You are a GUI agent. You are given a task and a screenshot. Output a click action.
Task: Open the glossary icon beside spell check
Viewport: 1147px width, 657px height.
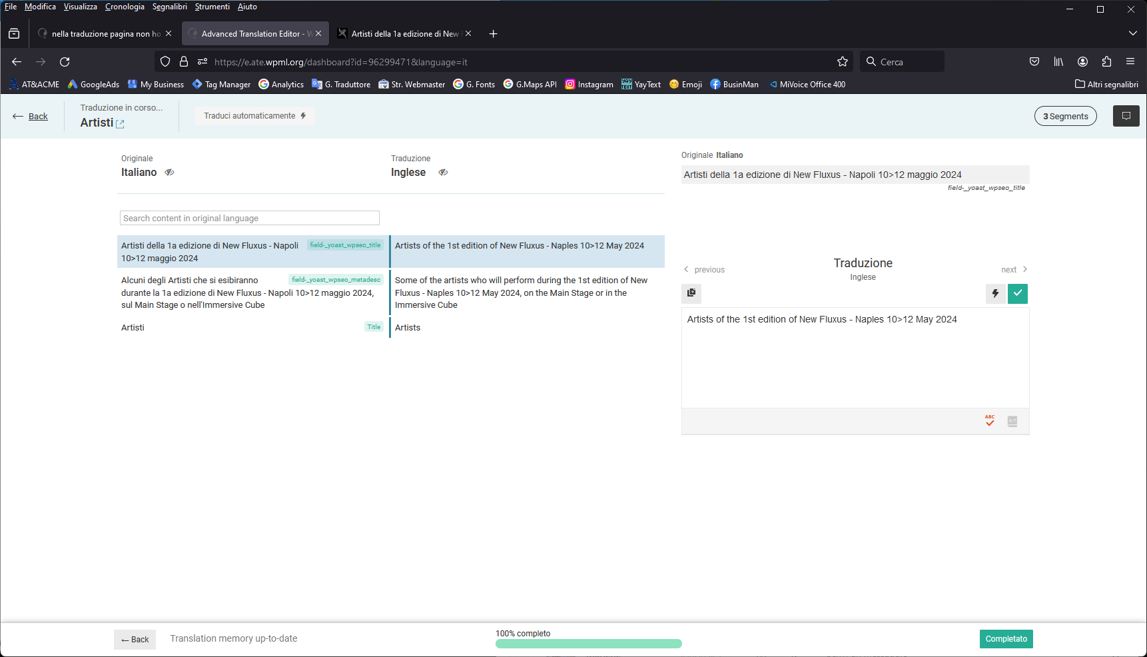[1012, 421]
